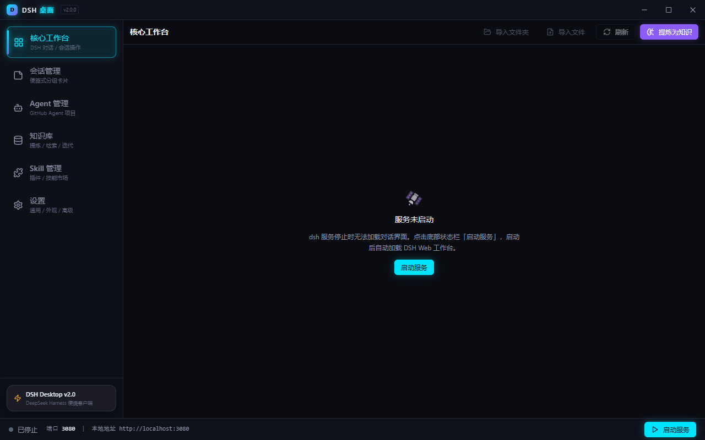Click the 端口 3080 status entry
Screen dimensions: 705x440
(x=61, y=429)
